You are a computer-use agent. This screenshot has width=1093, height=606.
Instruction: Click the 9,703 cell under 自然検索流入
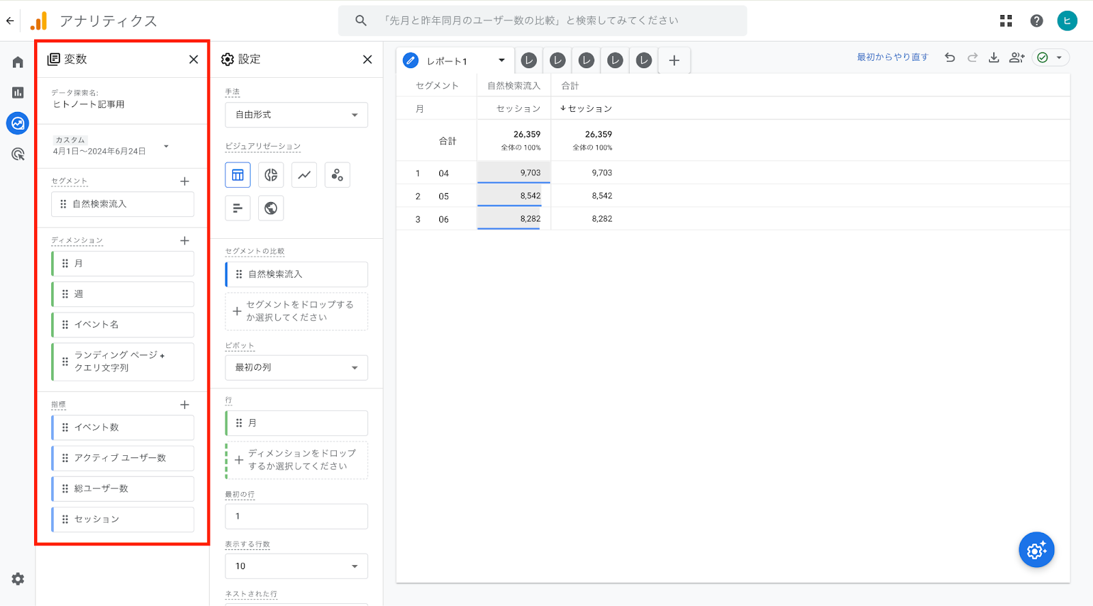click(x=514, y=173)
